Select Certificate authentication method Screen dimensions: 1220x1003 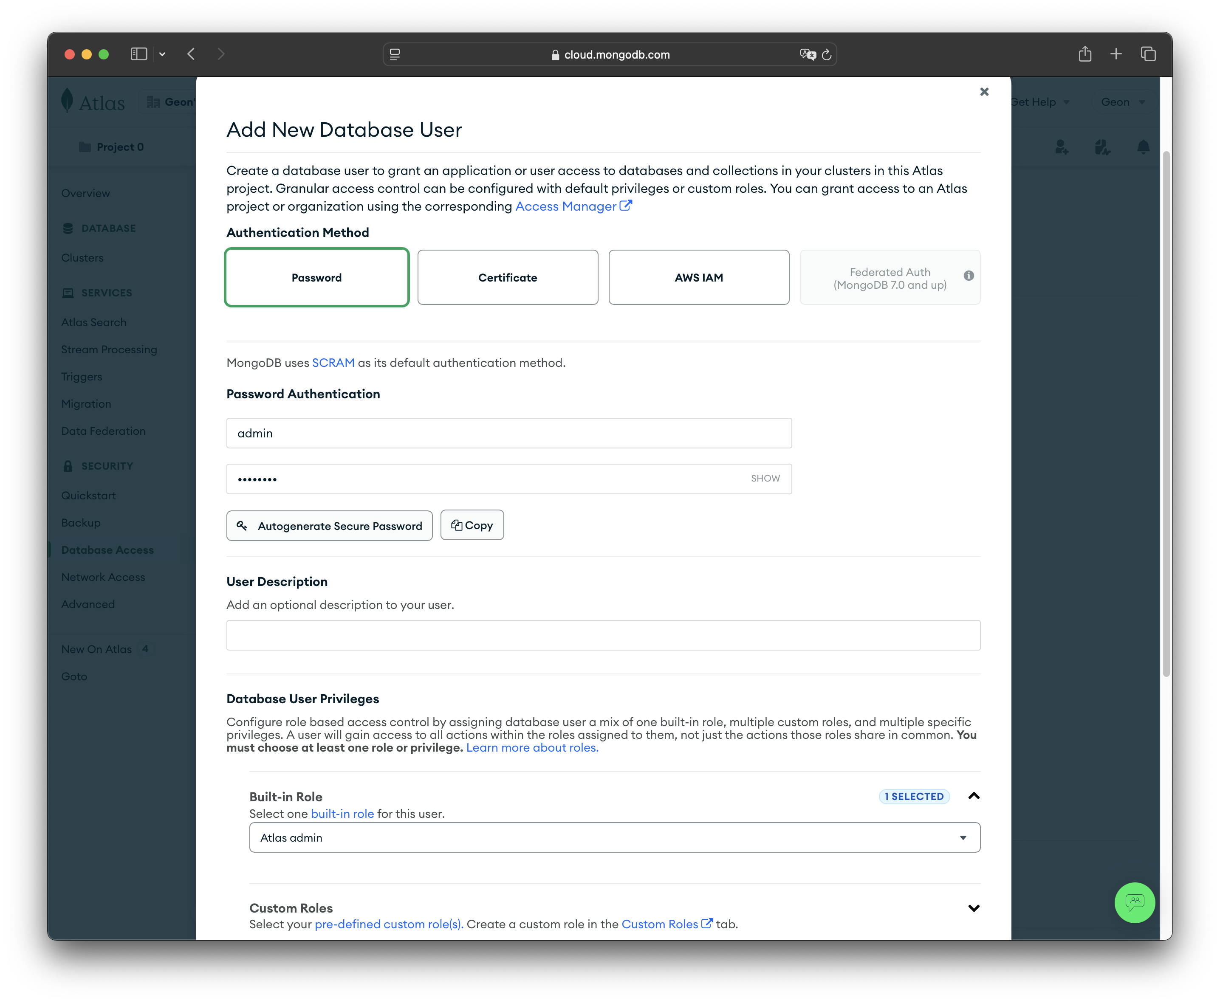click(508, 278)
